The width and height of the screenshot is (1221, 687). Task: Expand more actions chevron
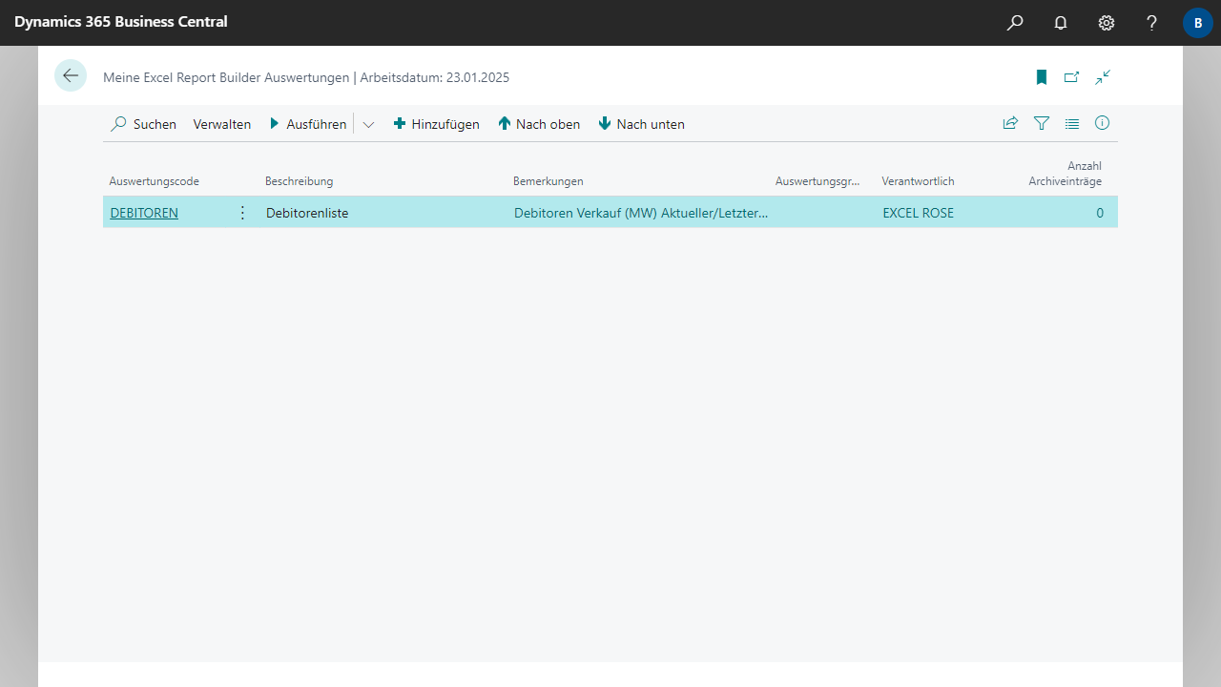click(x=368, y=124)
